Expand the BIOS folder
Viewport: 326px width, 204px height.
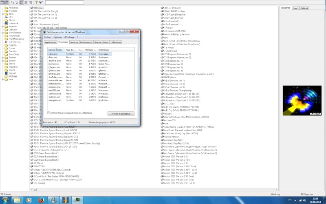(x=2, y=14)
